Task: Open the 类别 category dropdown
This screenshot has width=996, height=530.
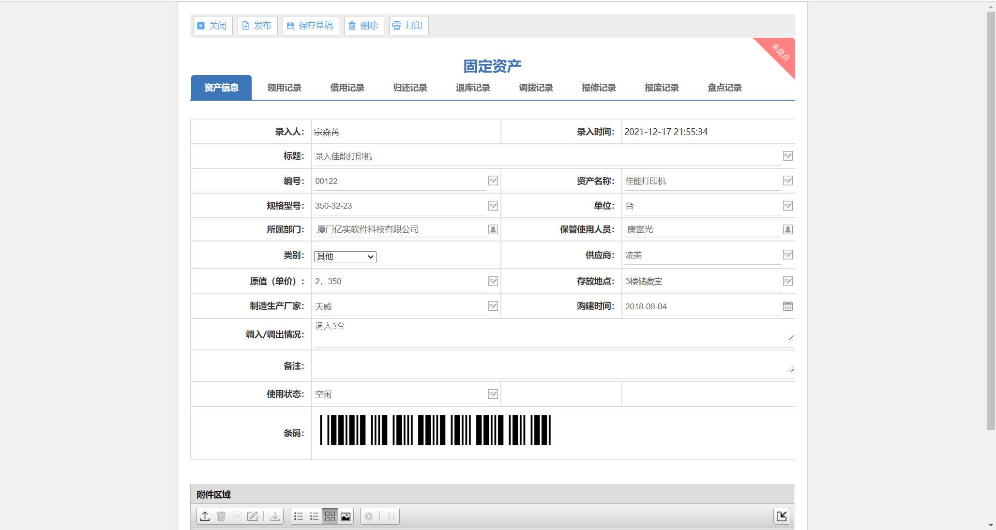Action: (x=345, y=257)
